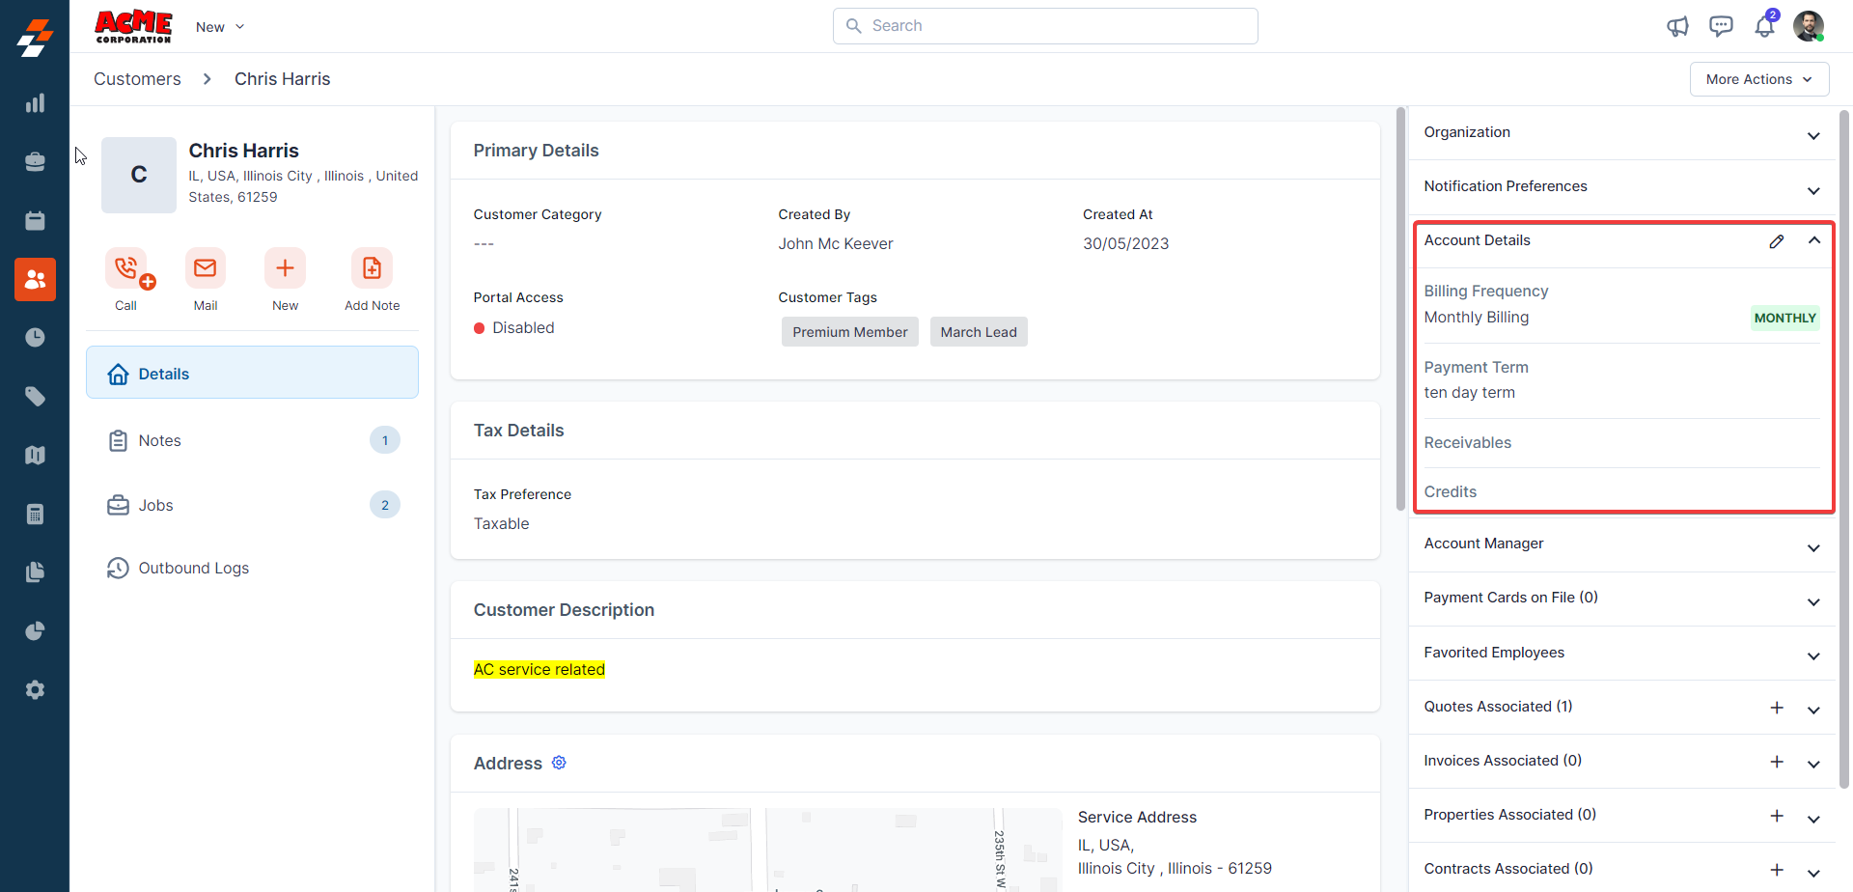This screenshot has height=892, width=1853.
Task: Open the New dropdown in header
Action: (x=220, y=27)
